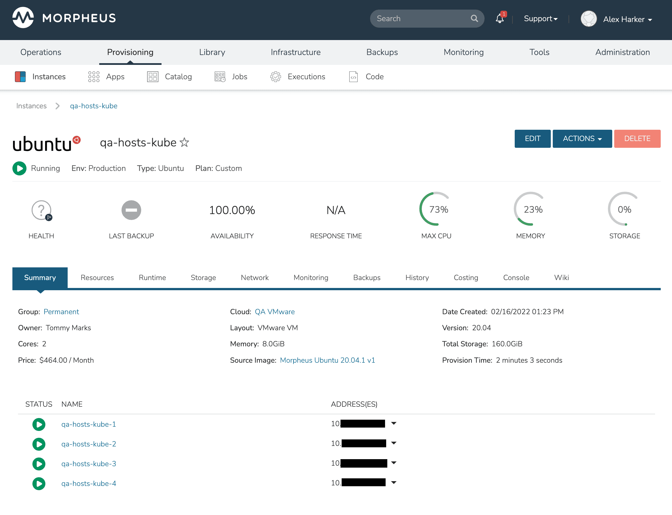
Task: Switch to the Network tab
Action: [x=255, y=278]
